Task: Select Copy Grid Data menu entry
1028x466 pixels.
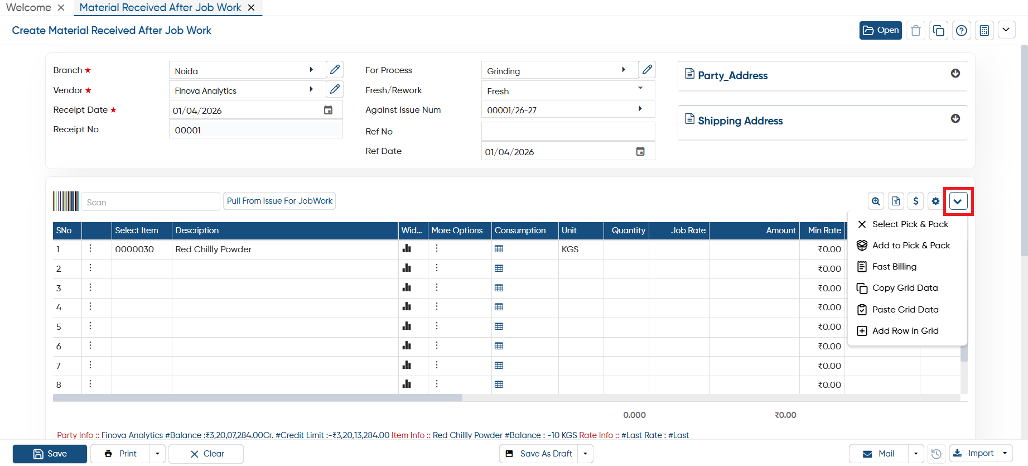Action: 905,288
